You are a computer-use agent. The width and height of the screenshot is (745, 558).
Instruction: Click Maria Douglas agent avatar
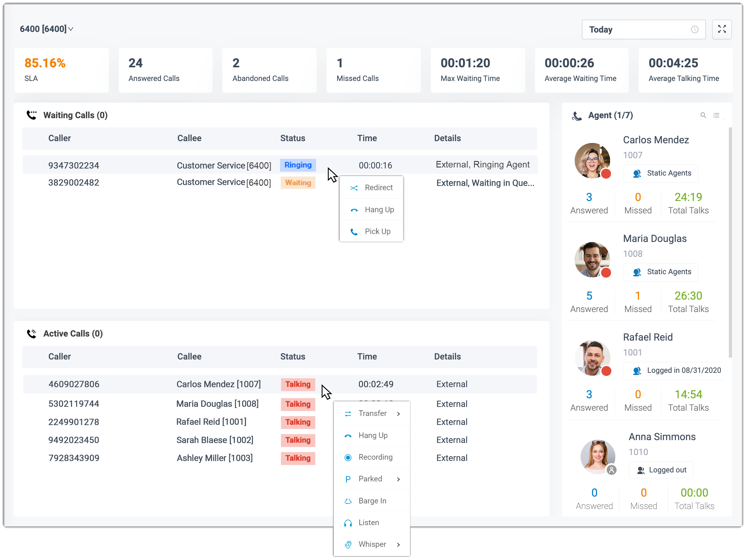coord(592,259)
